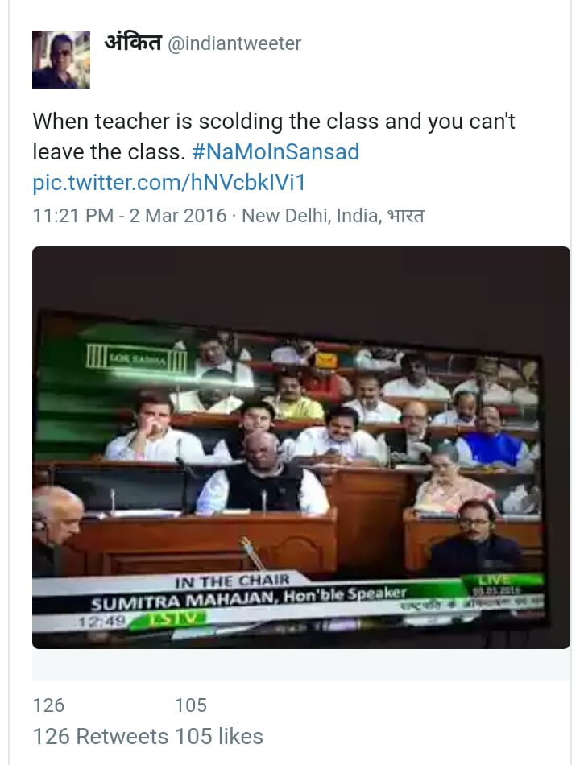Screen dimensions: 580x765
Task: Click the 126 retweet count number
Action: [48, 705]
